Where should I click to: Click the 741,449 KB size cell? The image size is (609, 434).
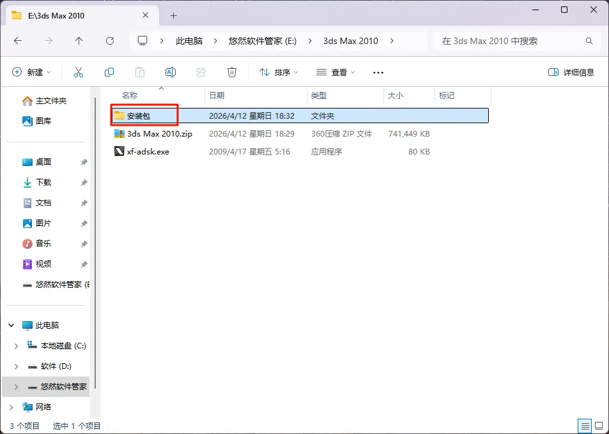click(409, 133)
